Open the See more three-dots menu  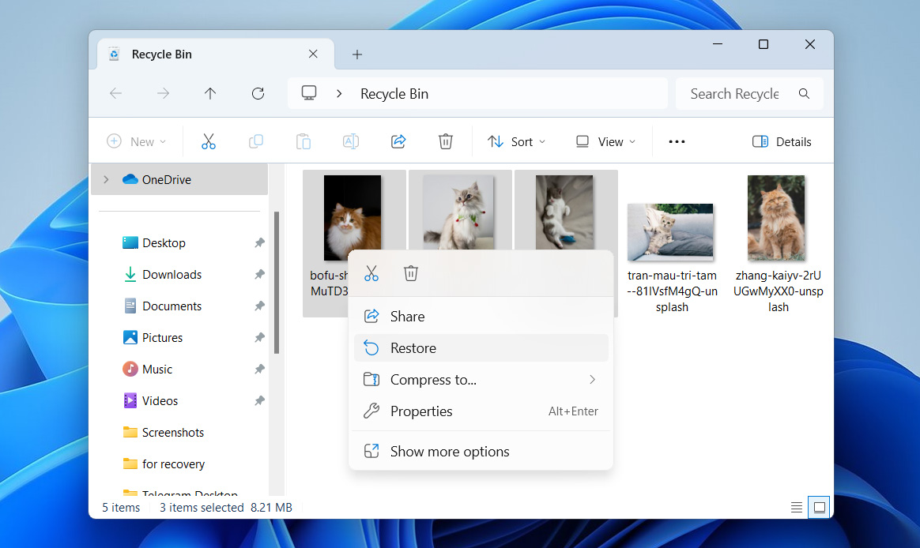tap(677, 141)
